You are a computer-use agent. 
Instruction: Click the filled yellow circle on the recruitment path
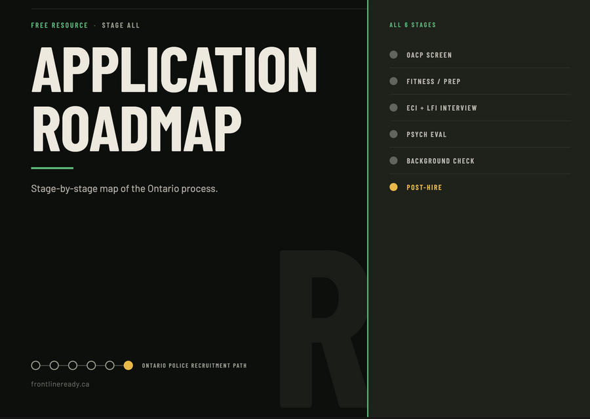128,365
